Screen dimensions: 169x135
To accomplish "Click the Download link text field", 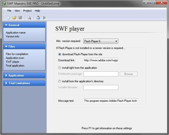I will 101,60.
